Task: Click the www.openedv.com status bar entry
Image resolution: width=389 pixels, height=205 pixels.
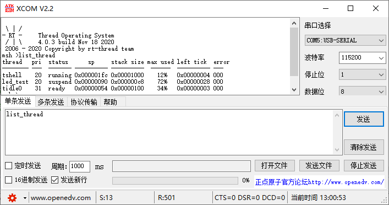Action: [61, 198]
